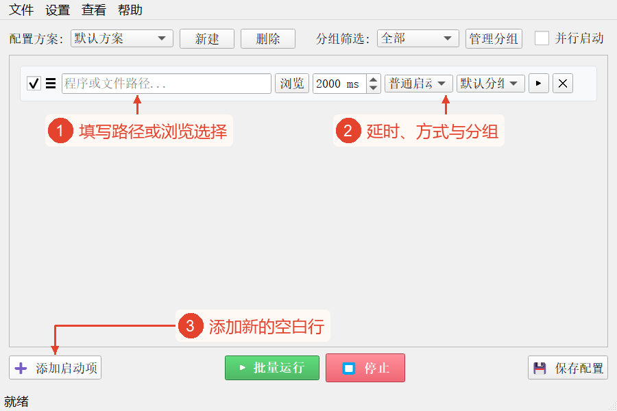
Task: Open the 普通启动 launch mode dropdown
Action: pos(419,84)
